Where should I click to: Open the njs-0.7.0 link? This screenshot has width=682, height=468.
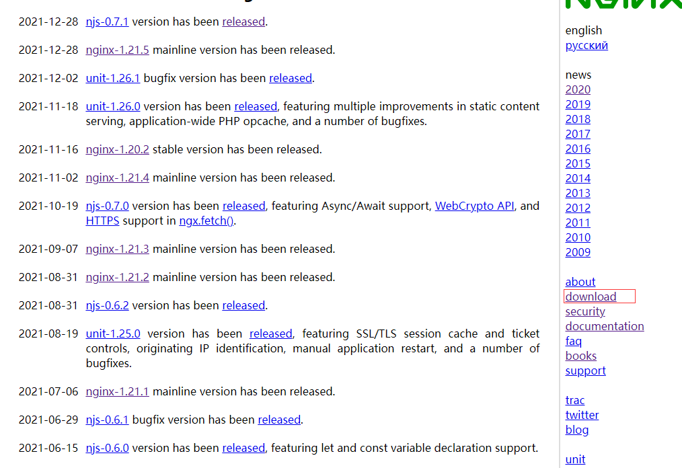point(107,206)
